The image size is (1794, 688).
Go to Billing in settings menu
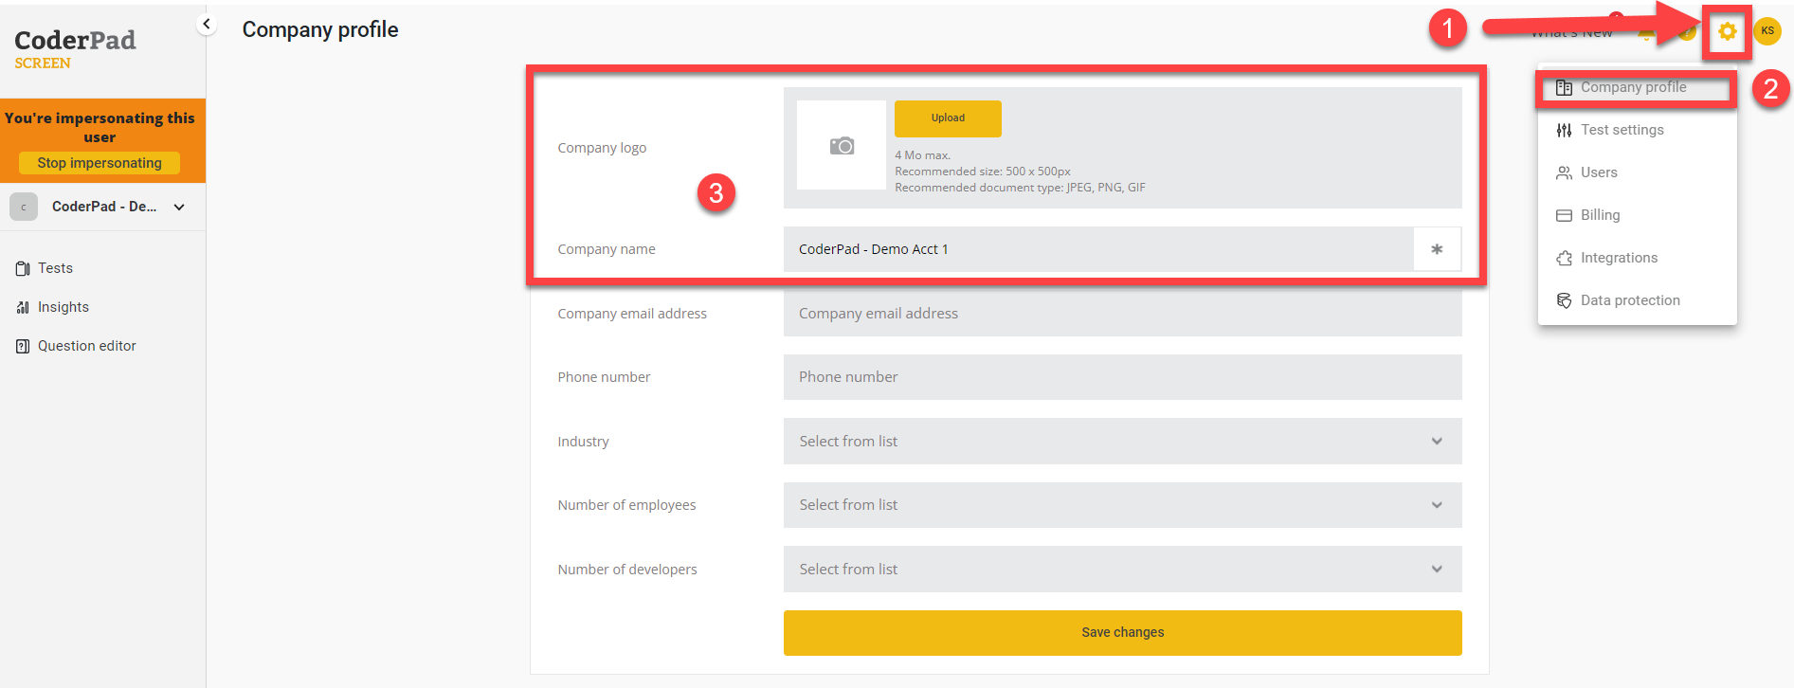[1600, 215]
